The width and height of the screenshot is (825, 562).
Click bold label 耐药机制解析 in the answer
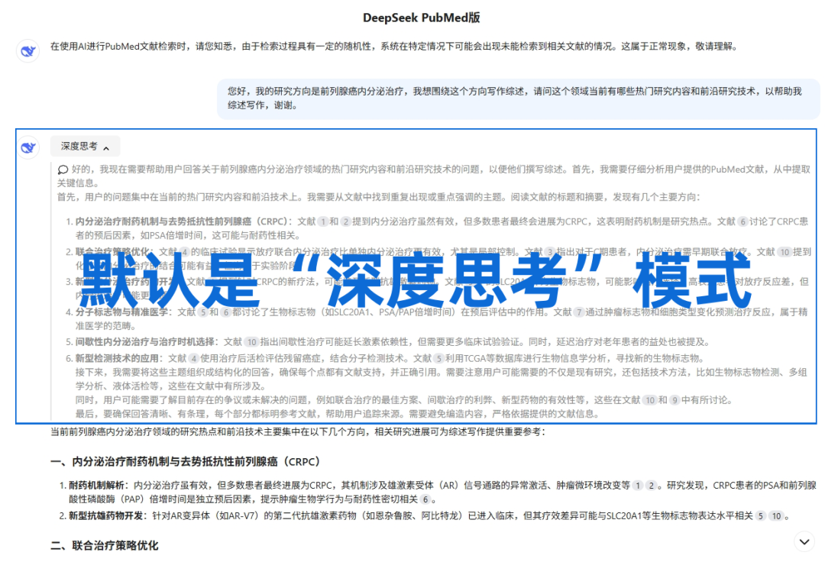[x=97, y=485]
